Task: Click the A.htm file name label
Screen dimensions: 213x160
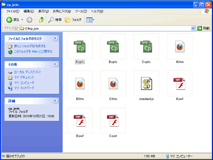Action: (x=180, y=62)
